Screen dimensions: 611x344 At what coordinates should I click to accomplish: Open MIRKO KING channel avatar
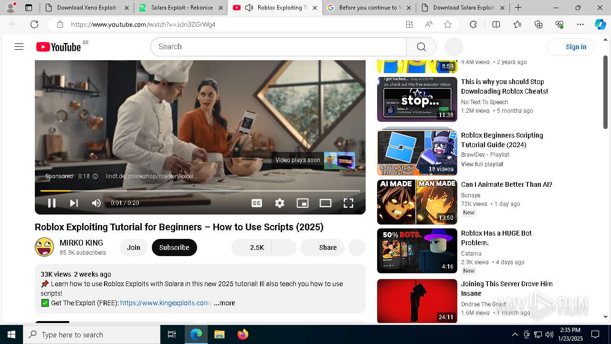click(x=44, y=247)
